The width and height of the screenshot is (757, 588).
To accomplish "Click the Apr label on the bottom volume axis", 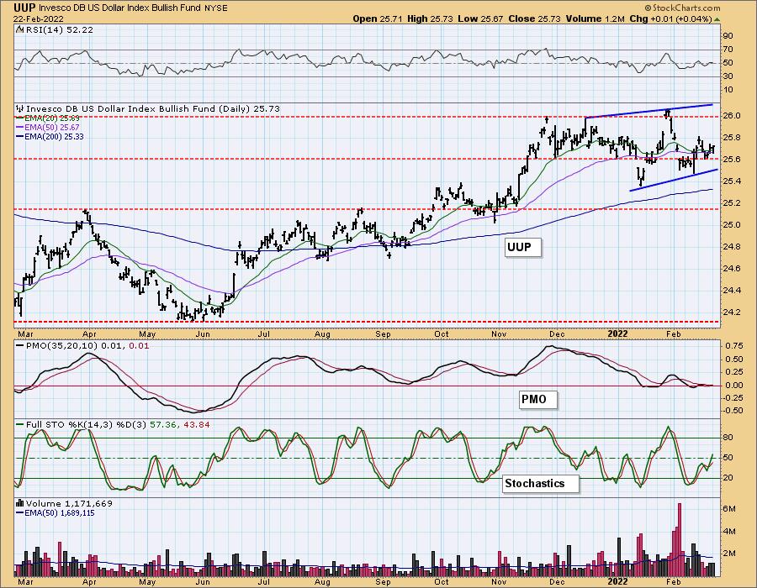I will (x=89, y=582).
